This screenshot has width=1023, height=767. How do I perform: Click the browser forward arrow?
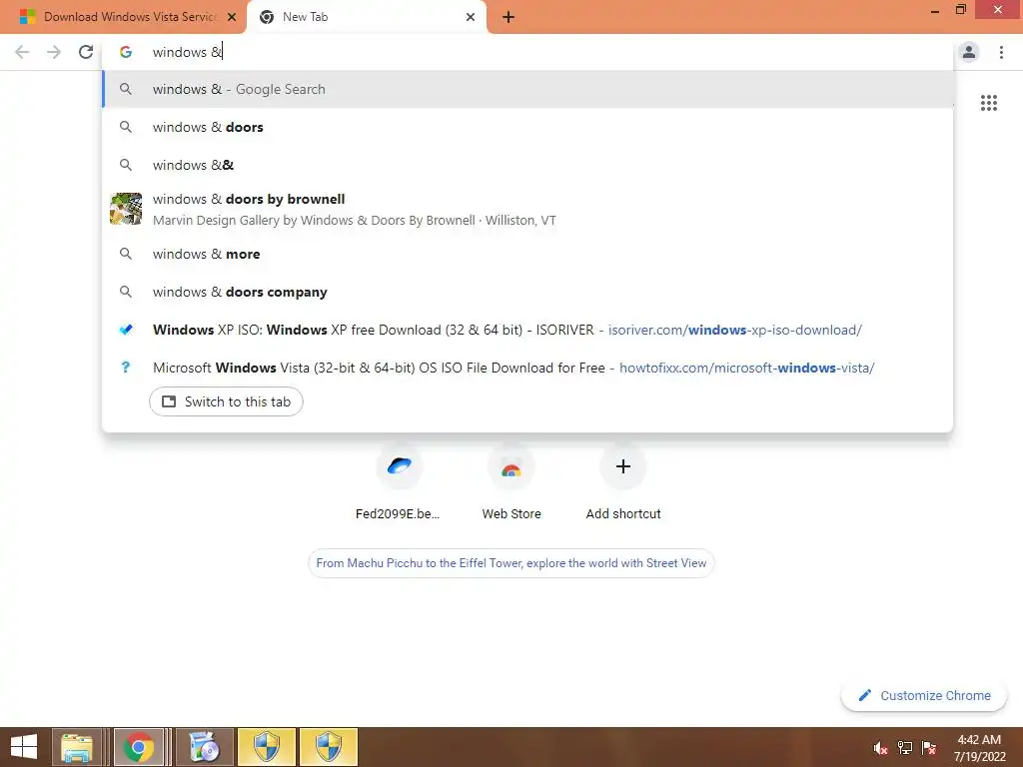pos(54,52)
